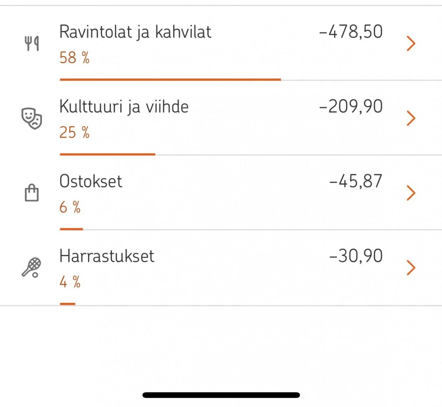The width and height of the screenshot is (442, 407).
Task: Tap the shopping bag icon
Action: [x=32, y=193]
